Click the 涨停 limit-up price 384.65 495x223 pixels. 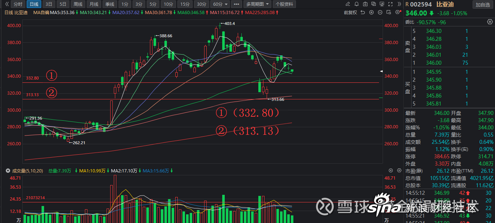click(x=442, y=156)
